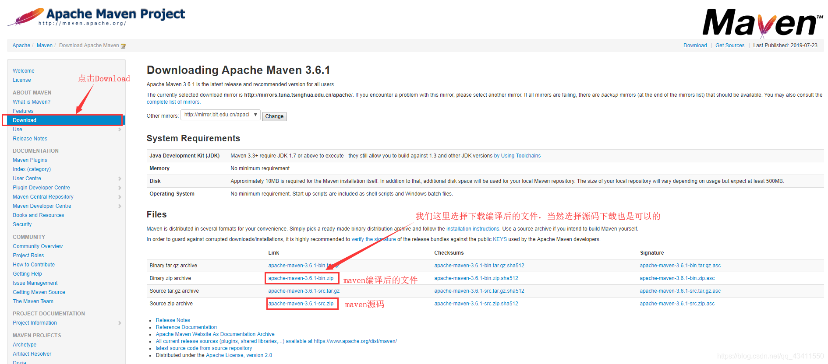Open What is Maven? page
This screenshot has height=364, width=828.
(32, 102)
